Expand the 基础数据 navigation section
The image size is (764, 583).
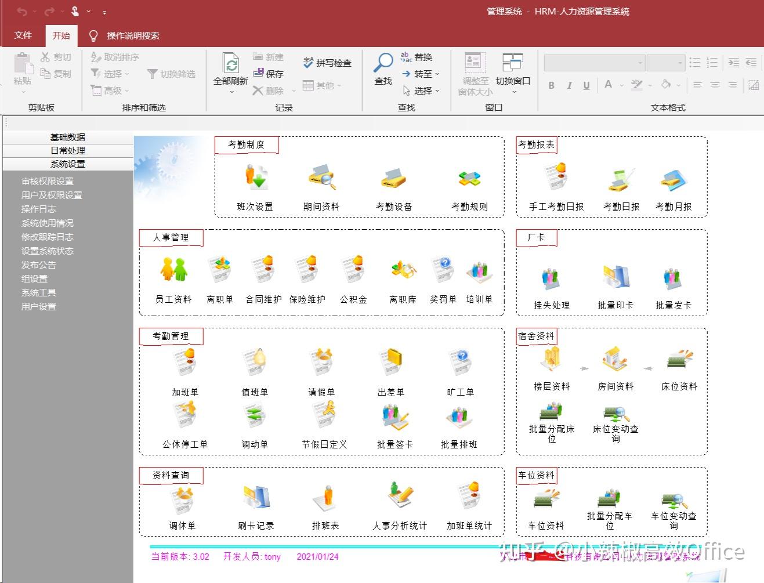[x=68, y=137]
